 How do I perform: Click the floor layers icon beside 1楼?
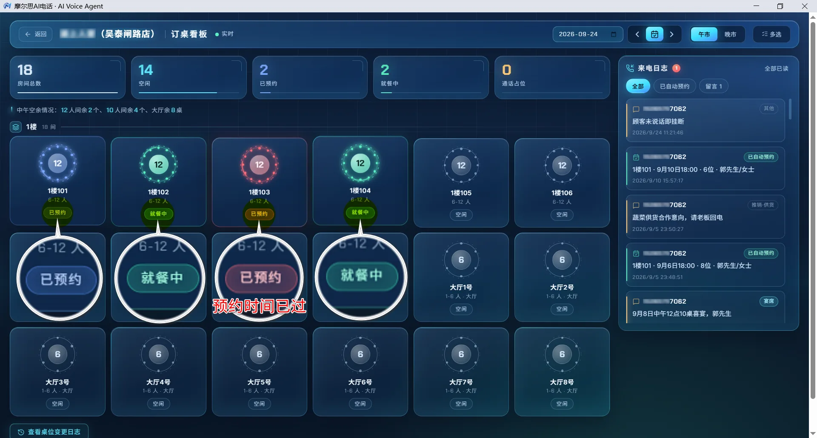pyautogui.click(x=16, y=127)
